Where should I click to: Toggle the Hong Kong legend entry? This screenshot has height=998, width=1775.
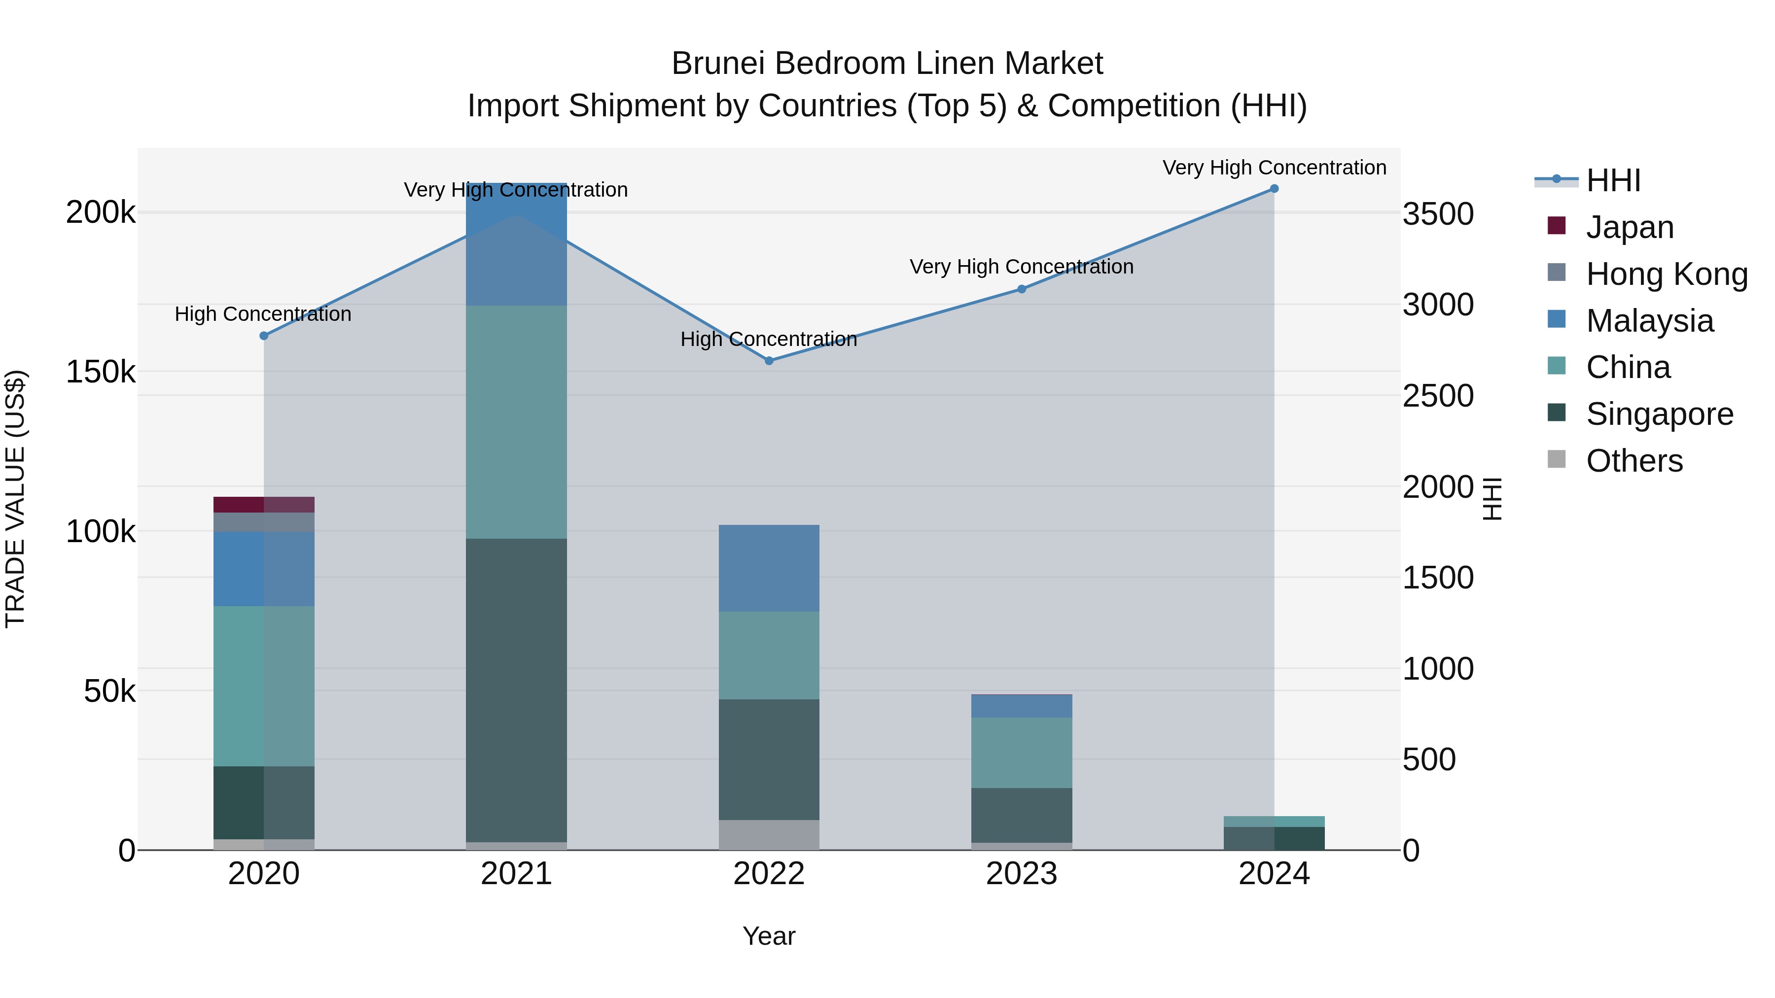pyautogui.click(x=1647, y=274)
